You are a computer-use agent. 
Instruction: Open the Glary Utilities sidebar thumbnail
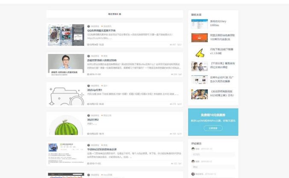click(x=199, y=24)
